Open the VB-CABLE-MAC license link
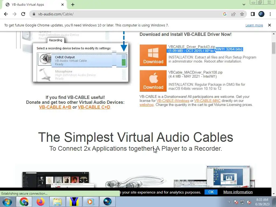Image resolution: width=276 pixels, height=207 pixels. tap(207, 101)
